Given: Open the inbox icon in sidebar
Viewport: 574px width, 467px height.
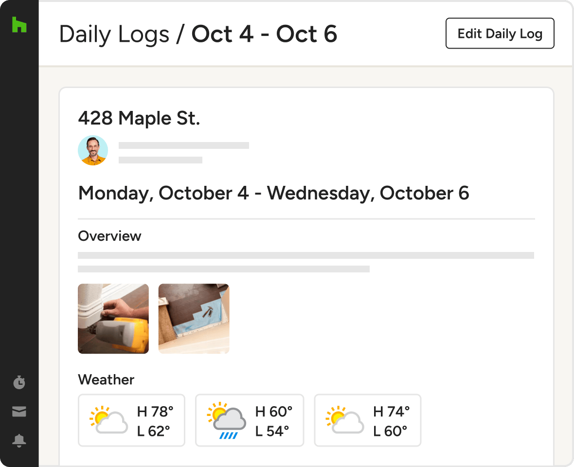Looking at the screenshot, I should 19,412.
